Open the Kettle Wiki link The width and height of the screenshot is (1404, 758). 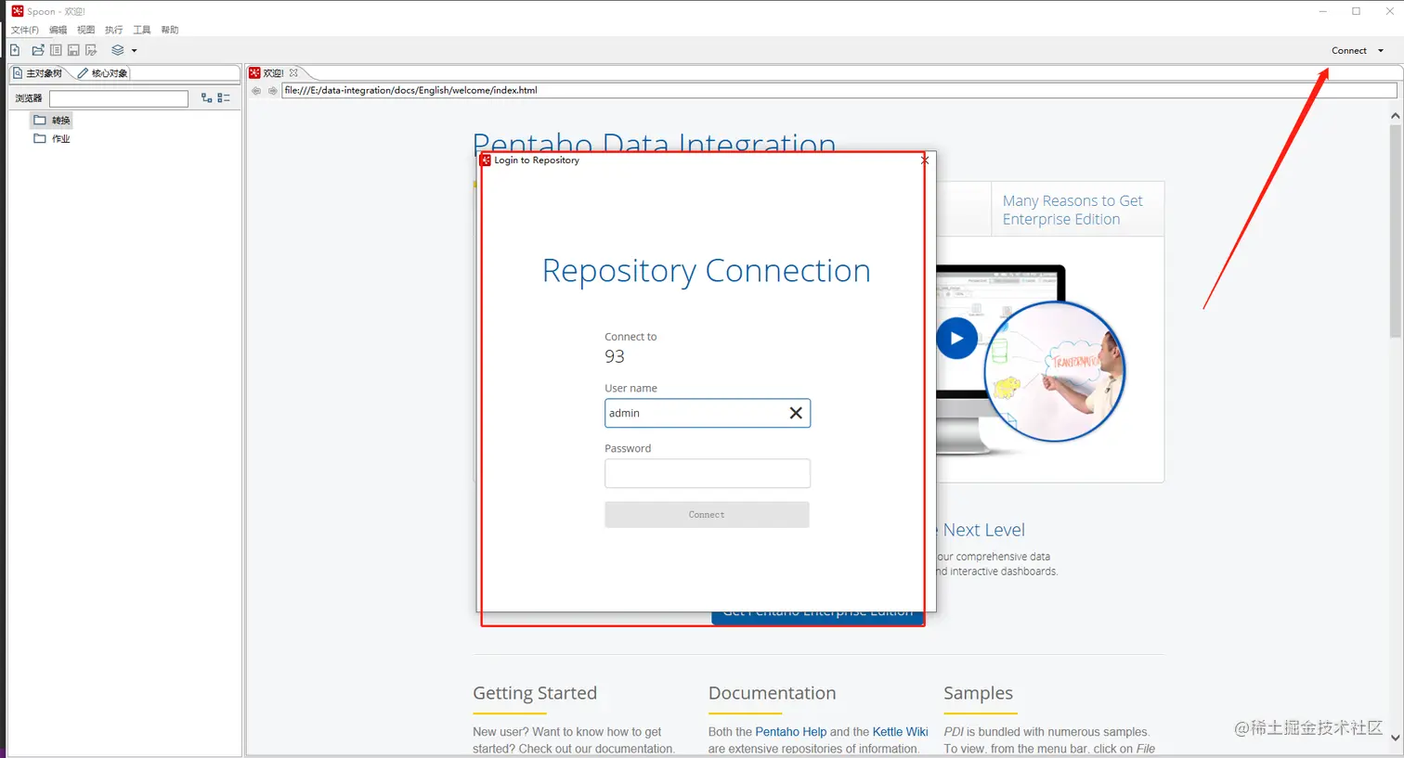pyautogui.click(x=901, y=732)
